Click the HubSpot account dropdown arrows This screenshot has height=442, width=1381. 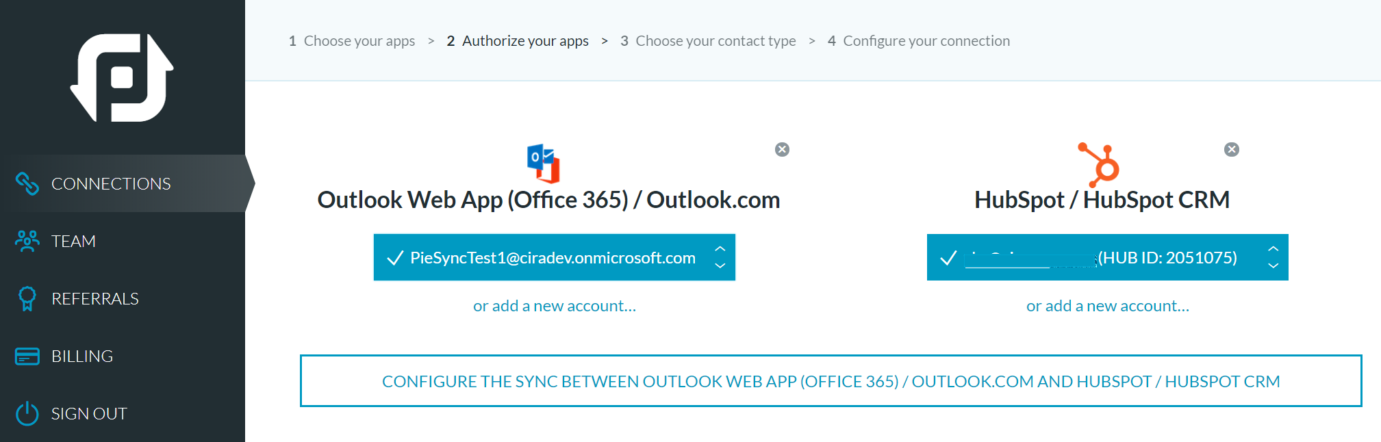pyautogui.click(x=1274, y=257)
